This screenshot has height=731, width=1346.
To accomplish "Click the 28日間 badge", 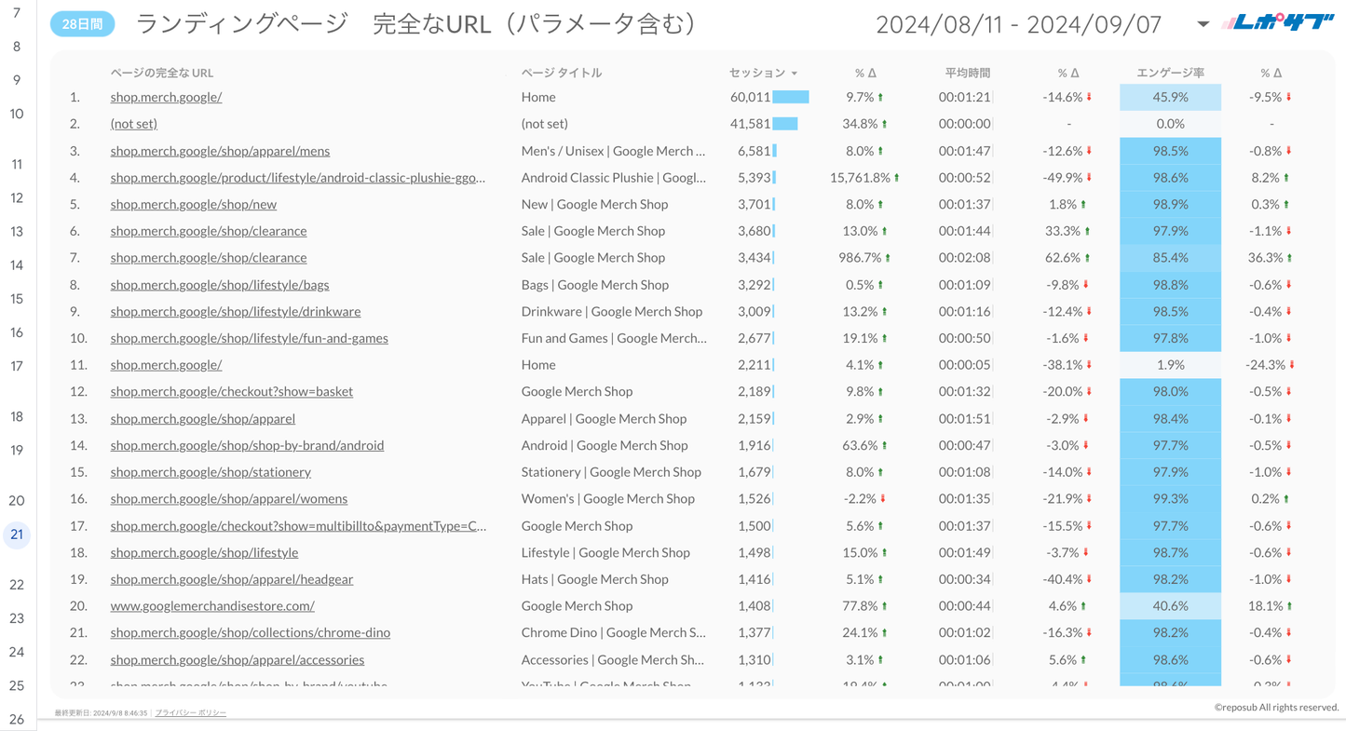I will [x=82, y=24].
